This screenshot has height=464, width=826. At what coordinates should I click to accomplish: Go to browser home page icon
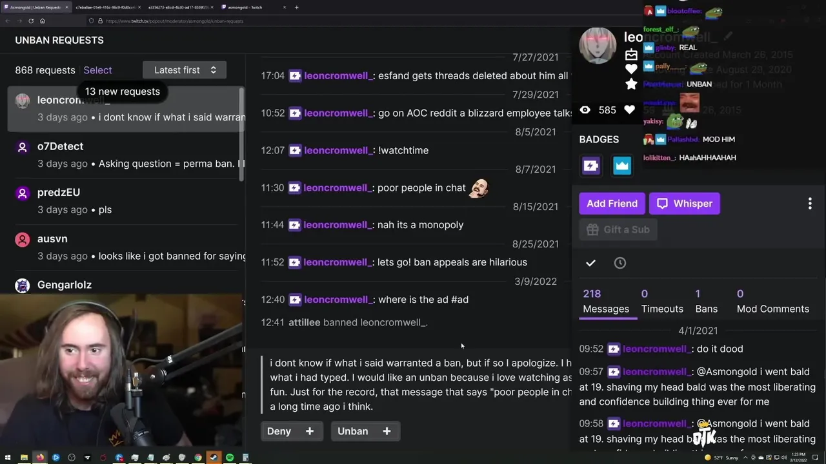43,21
